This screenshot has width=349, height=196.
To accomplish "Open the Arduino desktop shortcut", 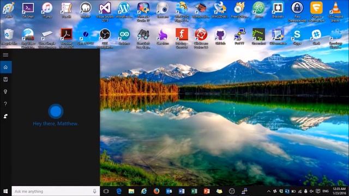I will tap(124, 37).
